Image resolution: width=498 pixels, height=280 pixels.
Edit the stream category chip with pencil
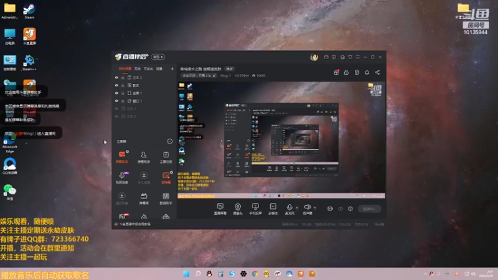pos(199,75)
